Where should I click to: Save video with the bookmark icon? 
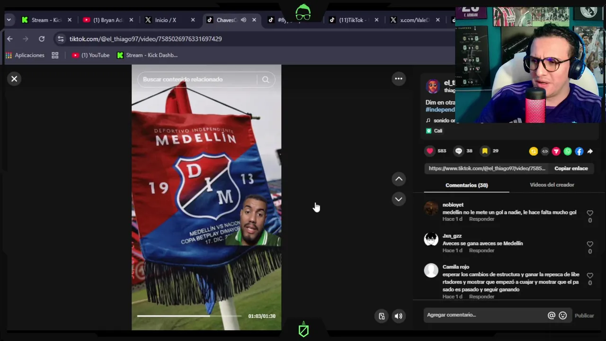485,151
